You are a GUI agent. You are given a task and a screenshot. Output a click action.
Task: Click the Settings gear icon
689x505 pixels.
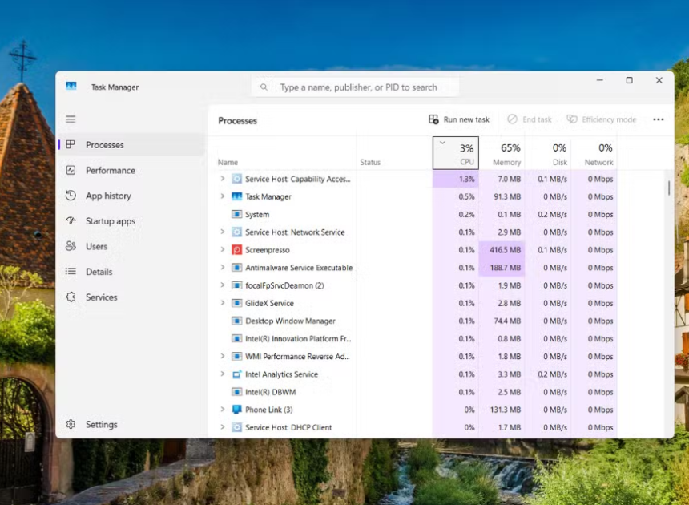[71, 424]
